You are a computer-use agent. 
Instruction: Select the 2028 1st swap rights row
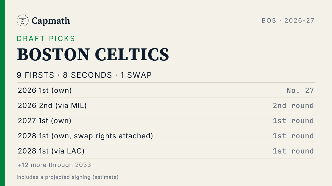coord(166,136)
